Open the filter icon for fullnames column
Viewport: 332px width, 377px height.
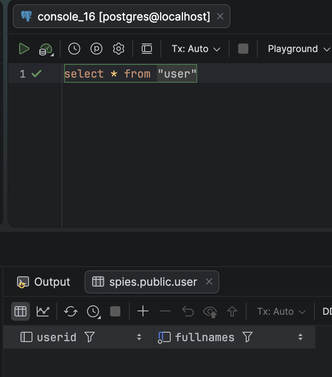click(x=248, y=337)
